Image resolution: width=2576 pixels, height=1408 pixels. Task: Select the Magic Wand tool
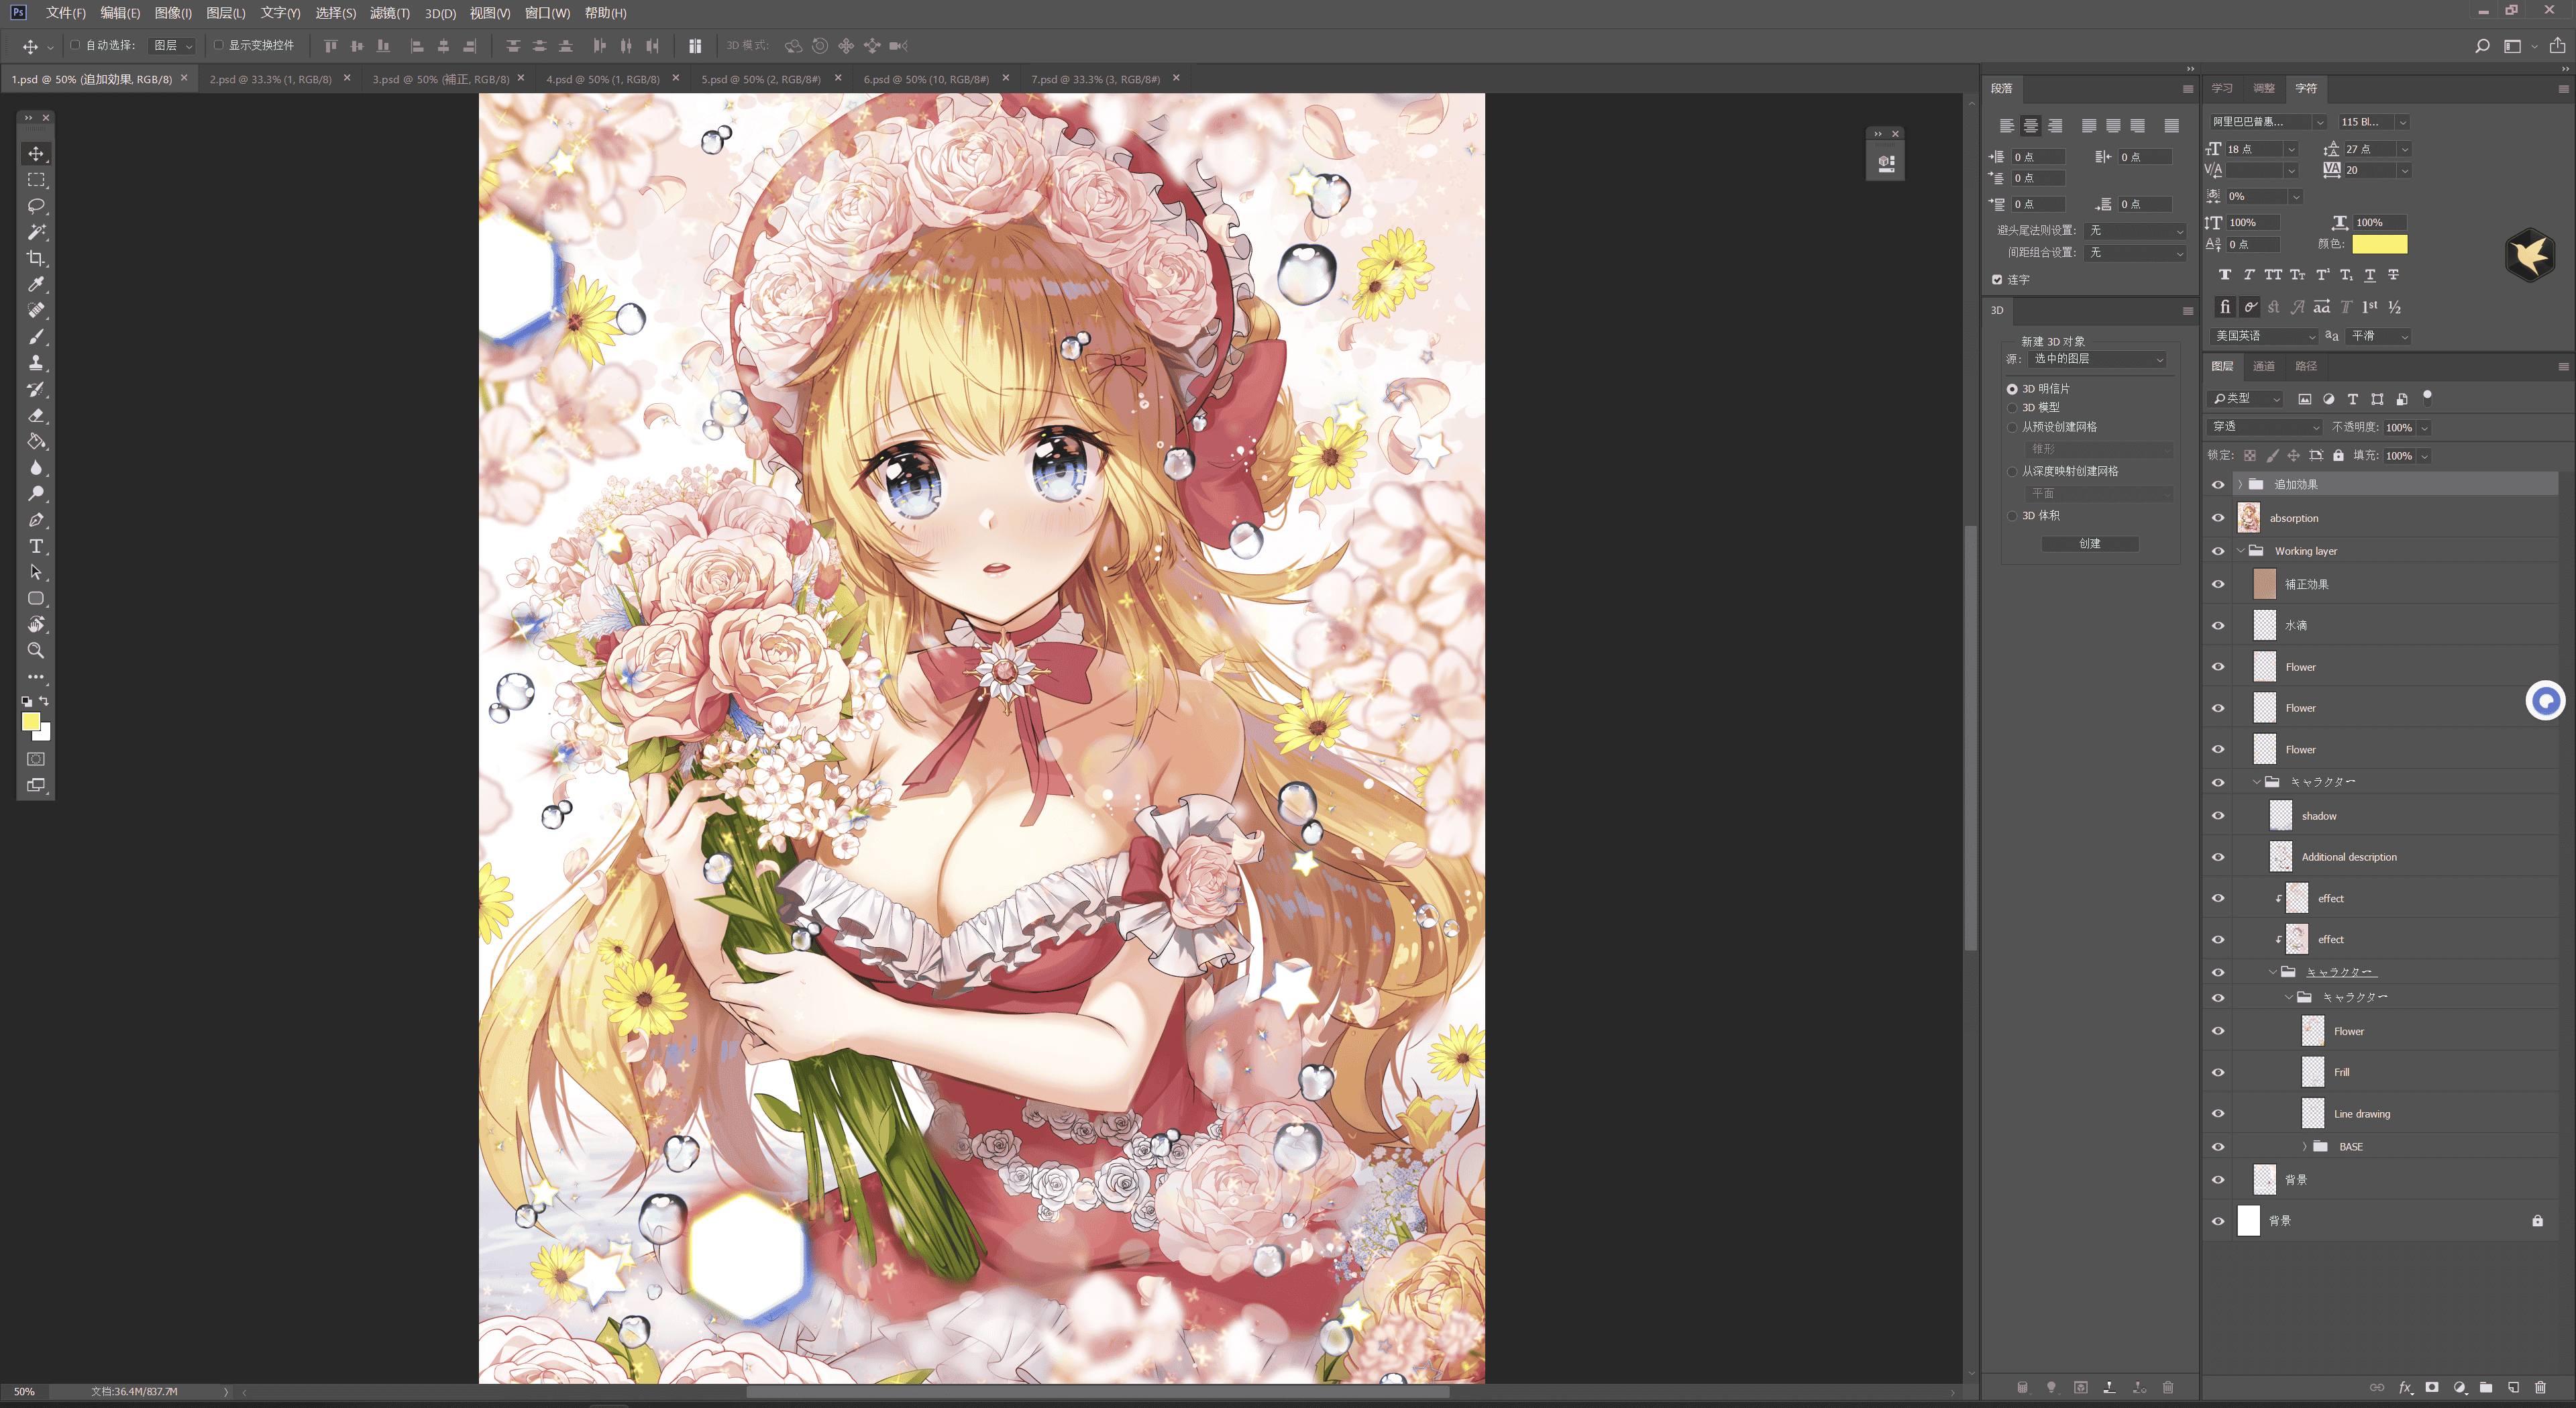tap(36, 232)
